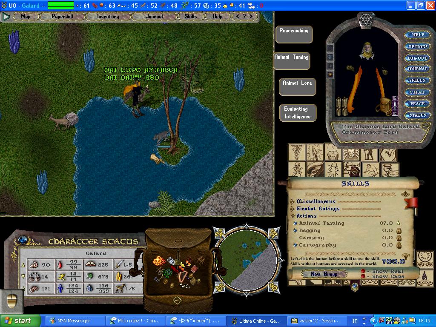
Task: Select the blue flame pentagram spell icon
Action: pos(425,278)
